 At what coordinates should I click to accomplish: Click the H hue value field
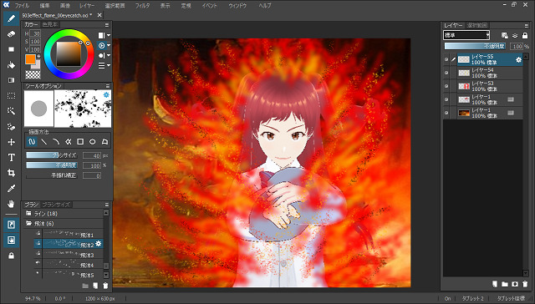[x=35, y=33]
